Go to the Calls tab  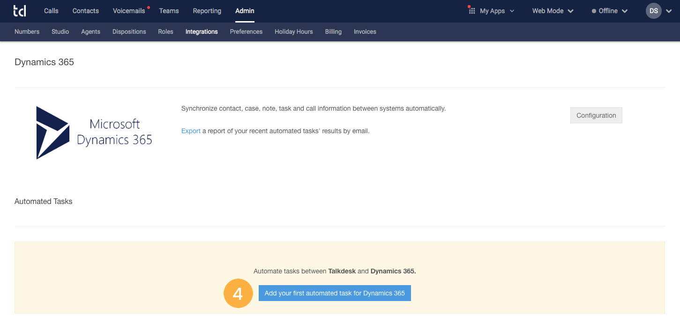[51, 11]
